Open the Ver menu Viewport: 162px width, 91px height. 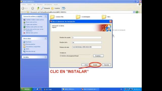(34, 5)
